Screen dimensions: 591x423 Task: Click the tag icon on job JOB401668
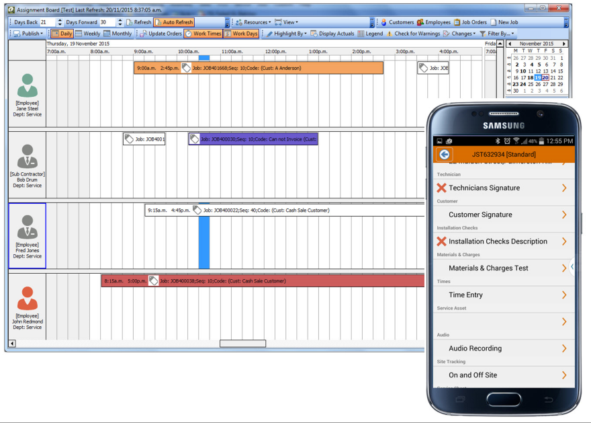[x=186, y=68]
